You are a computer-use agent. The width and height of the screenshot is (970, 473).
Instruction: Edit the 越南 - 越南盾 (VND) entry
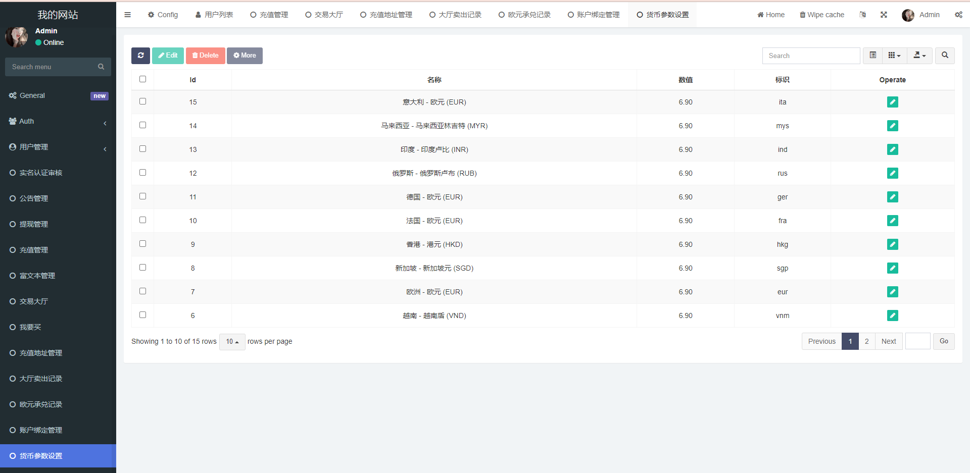(892, 316)
